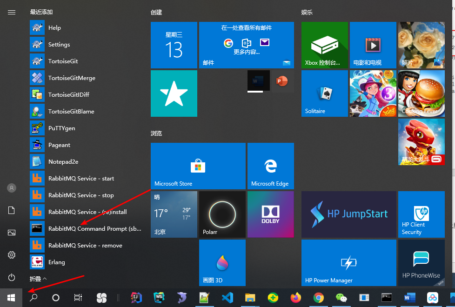Open the calendar tile showing 13
Image resolution: width=455 pixels, height=307 pixels.
[x=174, y=45]
